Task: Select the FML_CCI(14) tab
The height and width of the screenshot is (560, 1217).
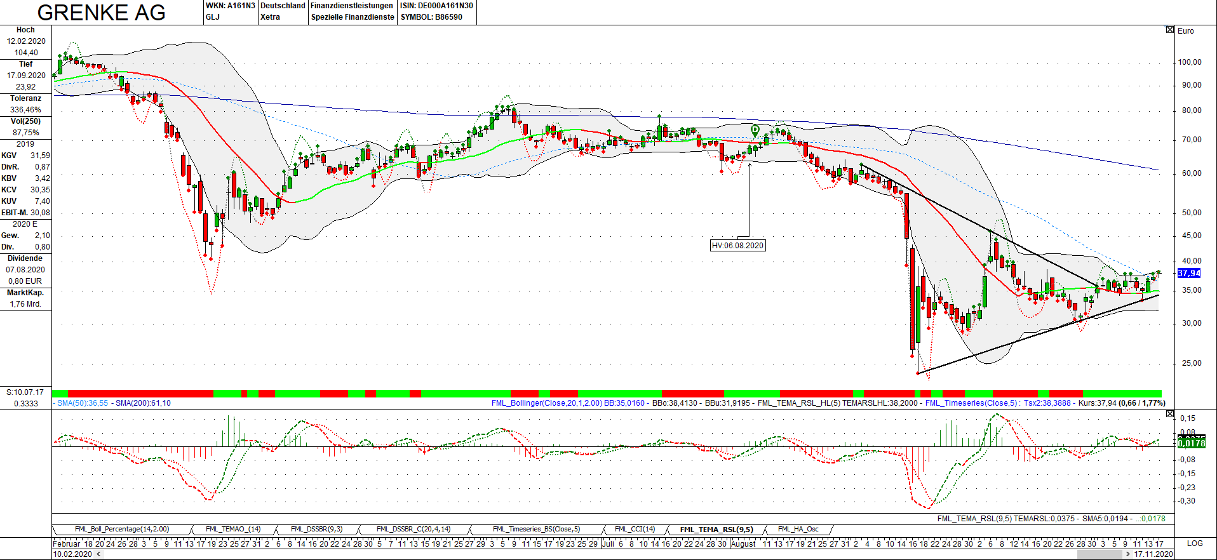Action: tap(635, 530)
